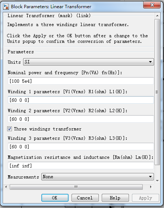Click into Winding 3 parameters field
Screen dimensions: 164x208
81,146
